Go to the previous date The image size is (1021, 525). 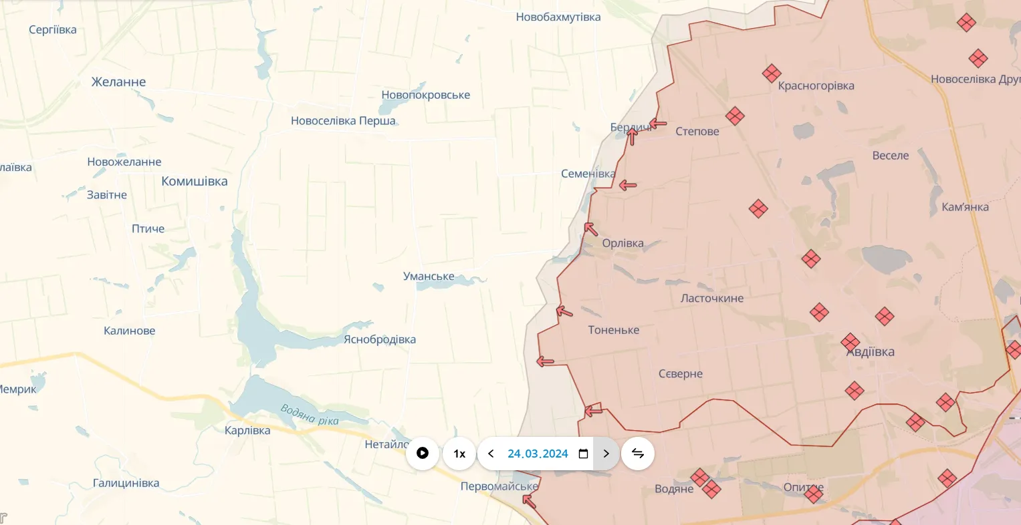[491, 454]
